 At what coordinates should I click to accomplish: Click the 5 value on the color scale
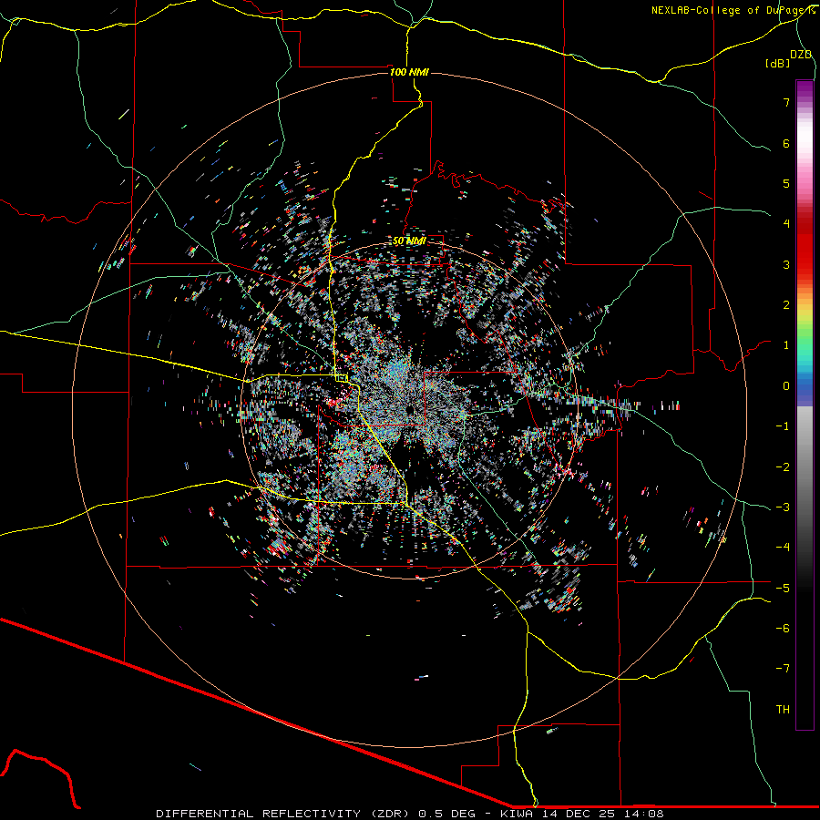[786, 183]
